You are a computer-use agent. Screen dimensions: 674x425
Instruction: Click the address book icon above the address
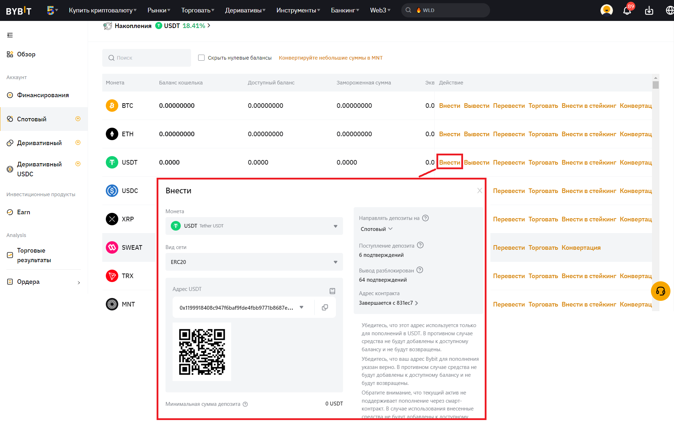[x=332, y=291]
